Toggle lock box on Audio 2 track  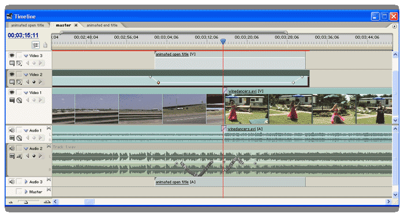point(19,148)
